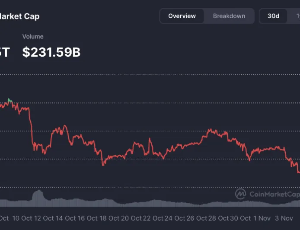This screenshot has width=300, height=230.
Task: Pick the 26 Oct date label
Action: 197,218
